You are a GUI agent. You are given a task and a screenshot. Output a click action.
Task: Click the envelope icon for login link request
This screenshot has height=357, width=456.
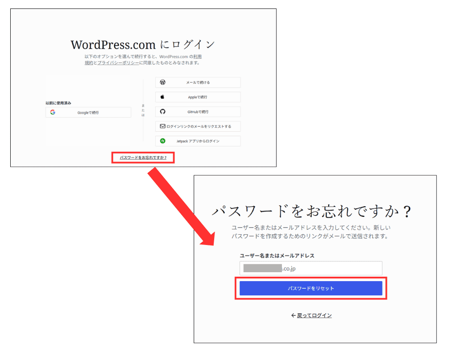pyautogui.click(x=163, y=126)
